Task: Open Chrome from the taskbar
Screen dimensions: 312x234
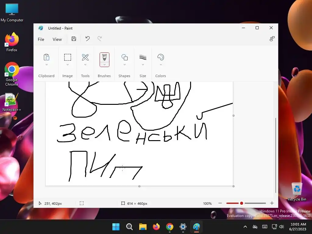Action: (x=169, y=227)
